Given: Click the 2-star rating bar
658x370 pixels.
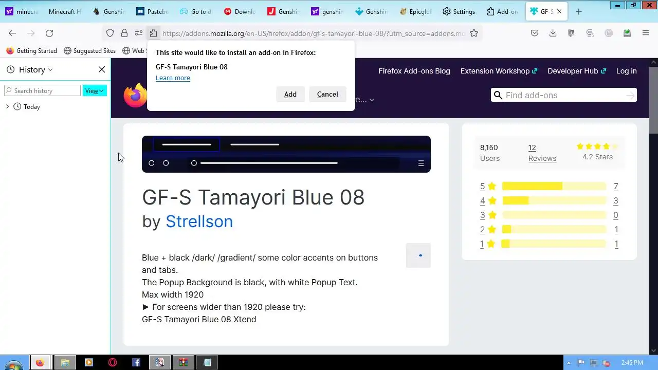Looking at the screenshot, I should (x=554, y=229).
